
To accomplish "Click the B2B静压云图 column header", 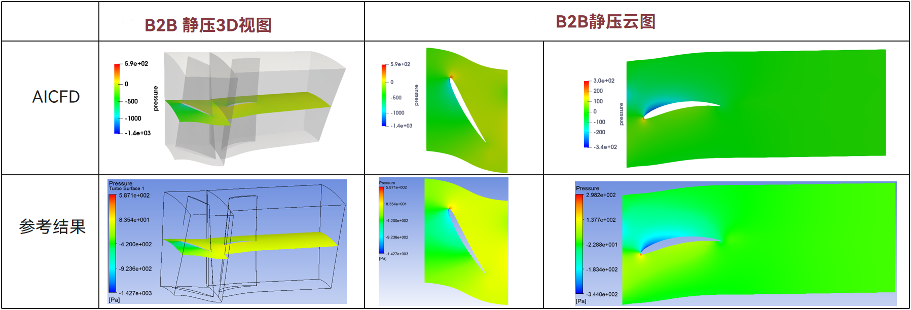I will [605, 22].
